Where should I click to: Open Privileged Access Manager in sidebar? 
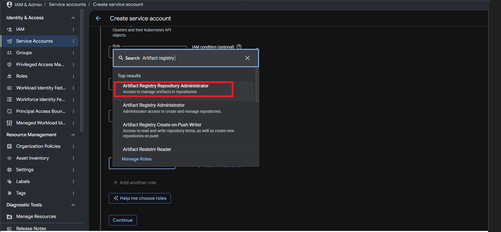click(x=40, y=64)
